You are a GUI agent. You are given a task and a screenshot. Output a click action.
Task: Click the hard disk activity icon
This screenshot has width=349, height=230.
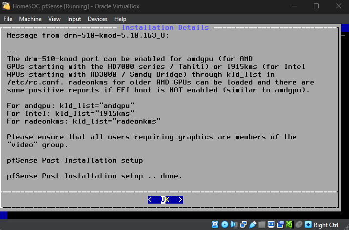[215, 225]
